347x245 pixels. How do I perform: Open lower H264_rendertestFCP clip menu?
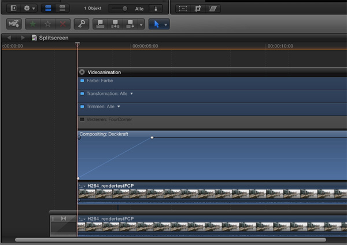coord(82,219)
